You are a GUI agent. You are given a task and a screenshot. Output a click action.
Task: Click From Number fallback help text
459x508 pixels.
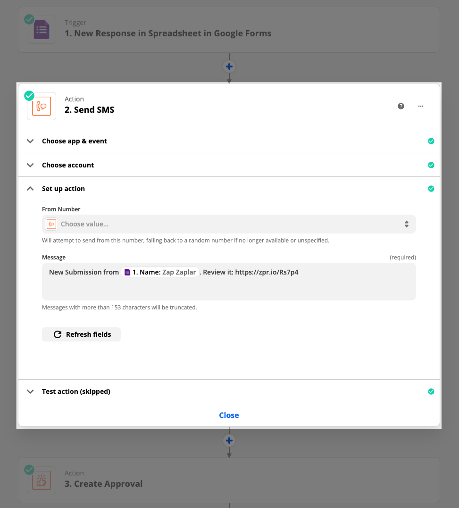(185, 241)
